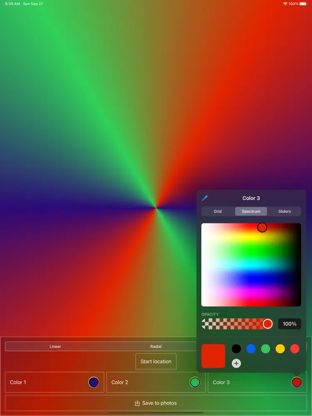Tap the 8:39 AM clock
The height and width of the screenshot is (416, 312).
point(12,4)
